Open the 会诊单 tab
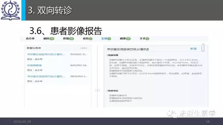 pos(30,39)
